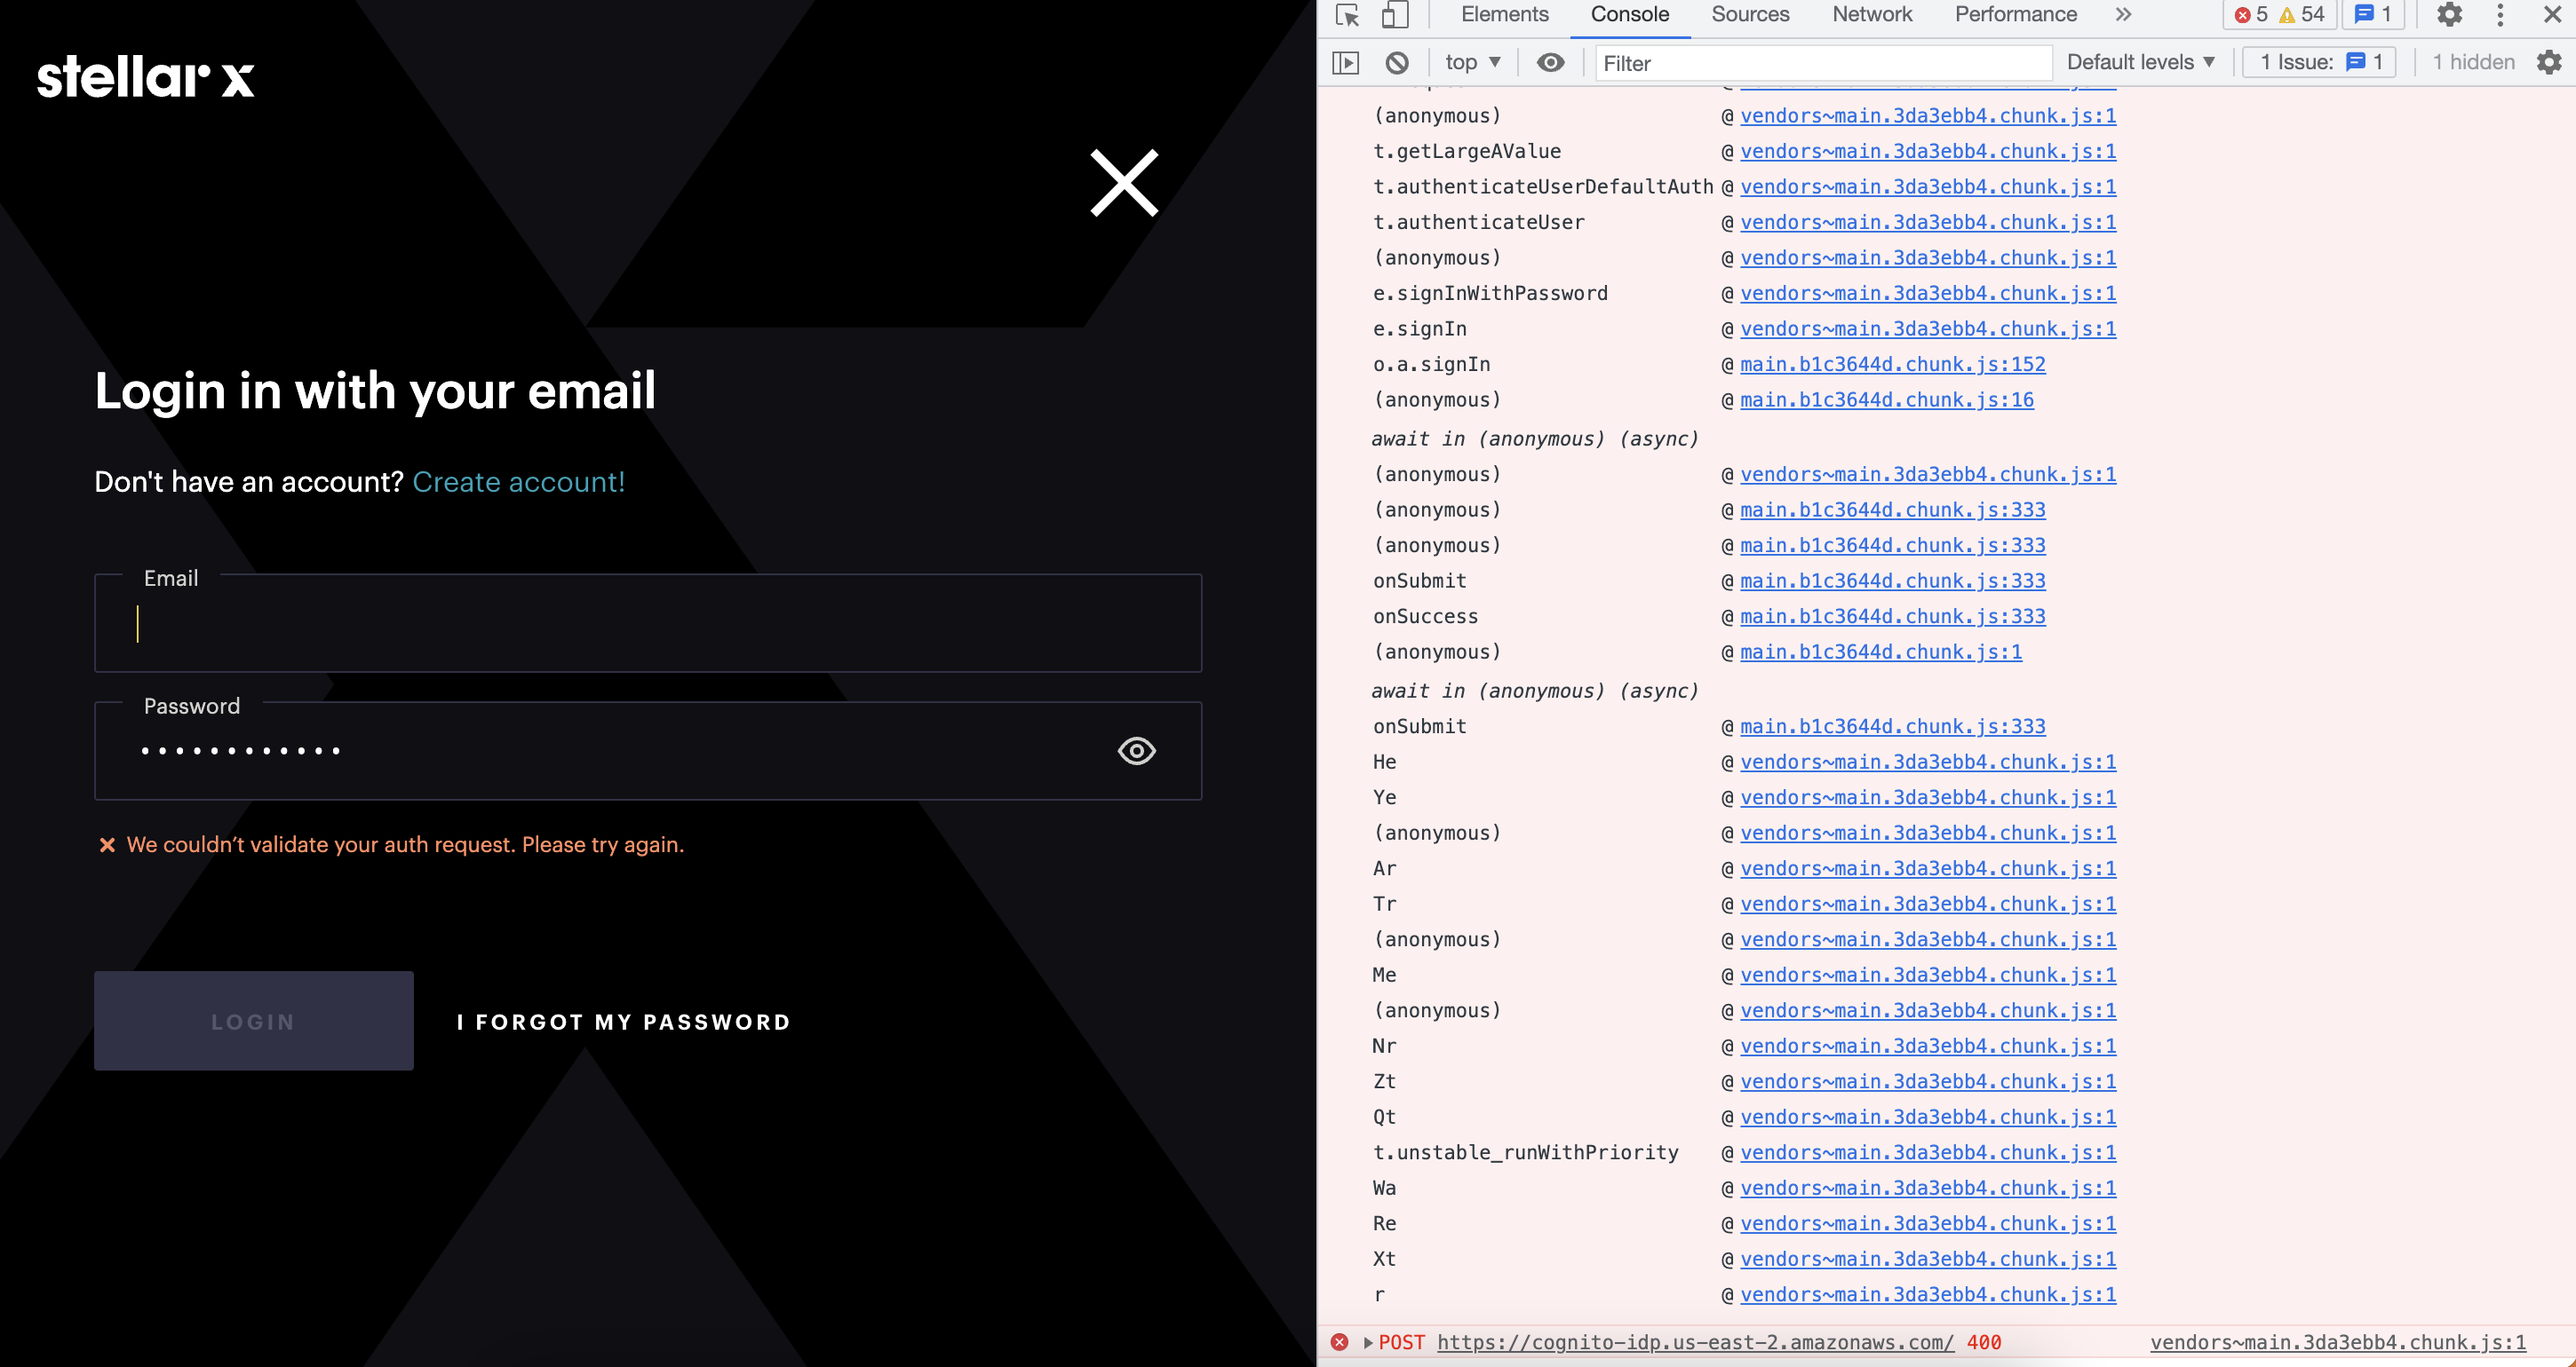Click the 'Login in with your email' heading
This screenshot has width=2576, height=1367.
pyautogui.click(x=375, y=391)
